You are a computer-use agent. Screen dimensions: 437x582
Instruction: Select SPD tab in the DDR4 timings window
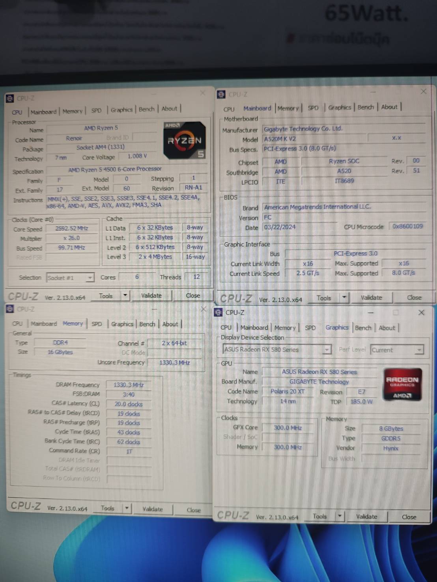[x=97, y=324]
